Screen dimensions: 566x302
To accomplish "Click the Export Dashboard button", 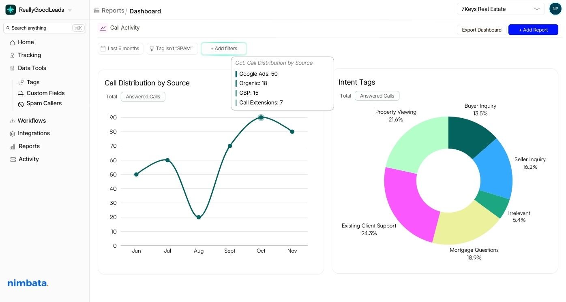I will click(x=481, y=30).
